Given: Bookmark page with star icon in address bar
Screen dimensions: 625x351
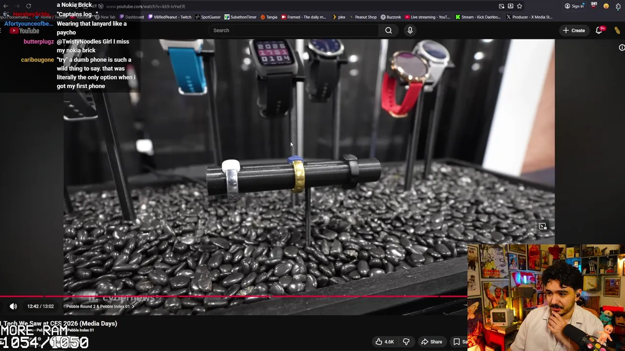Looking at the screenshot, I should pyautogui.click(x=519, y=6).
